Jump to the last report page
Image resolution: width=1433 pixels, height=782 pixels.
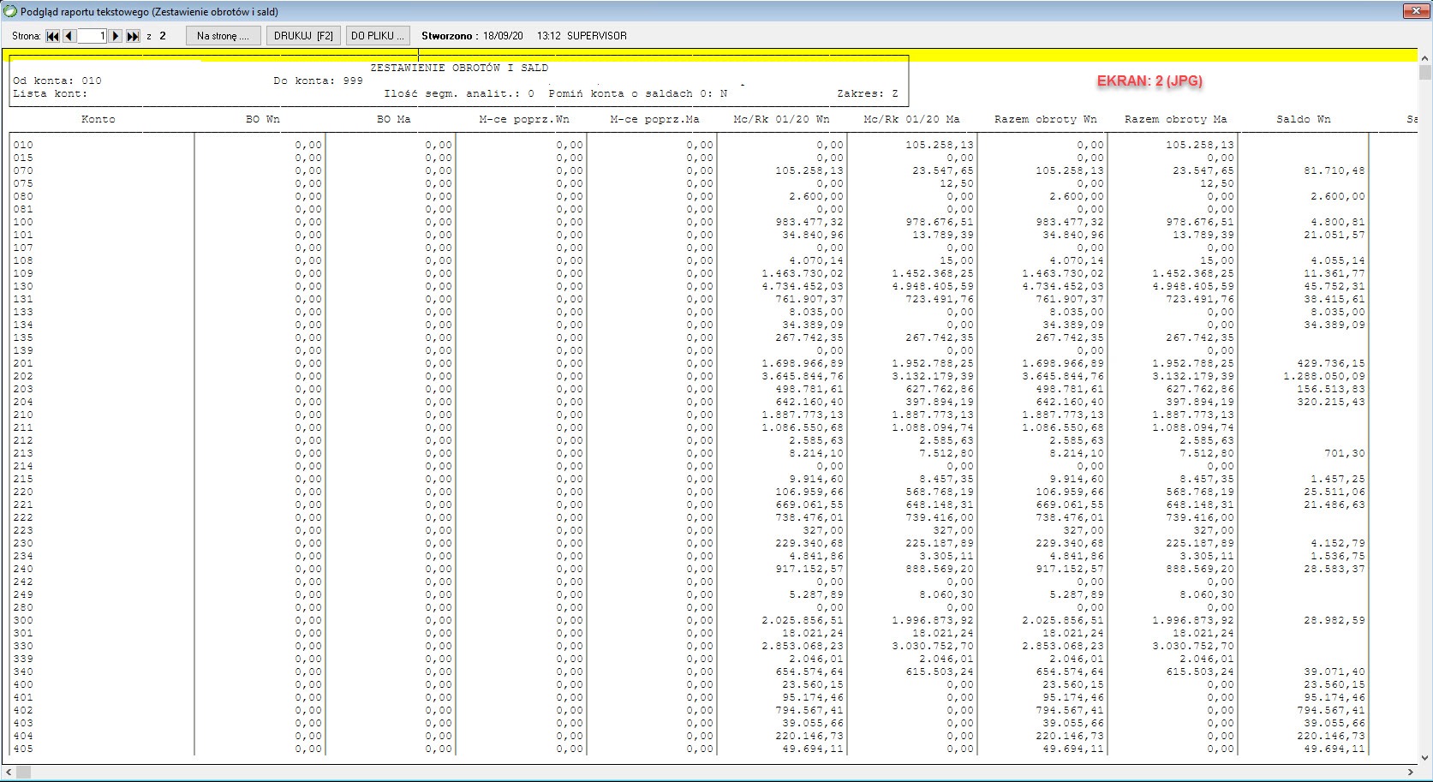coord(133,36)
